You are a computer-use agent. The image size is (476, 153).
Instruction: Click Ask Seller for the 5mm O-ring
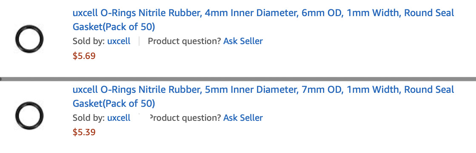[x=243, y=118]
